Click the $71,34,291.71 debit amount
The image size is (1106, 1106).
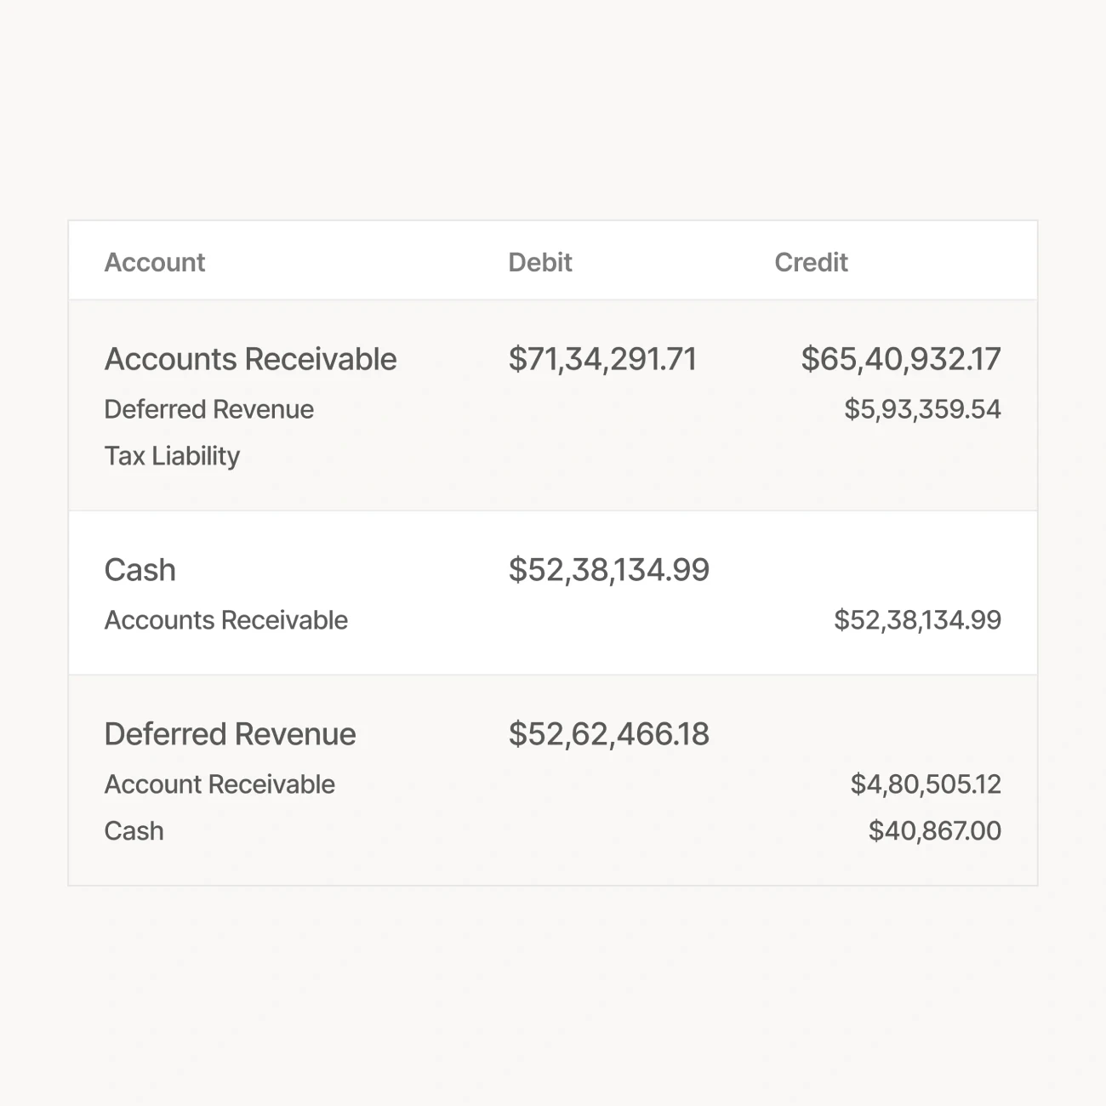(x=602, y=359)
